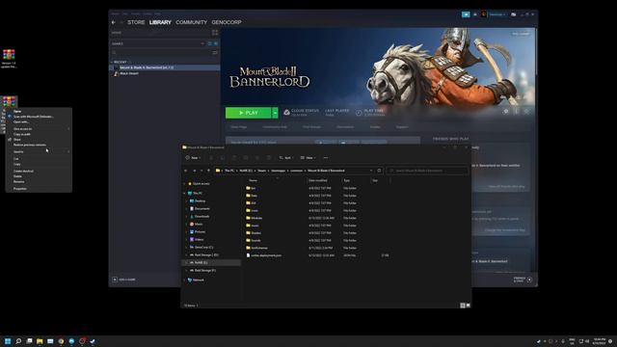Open the Discussions tab

click(x=345, y=127)
